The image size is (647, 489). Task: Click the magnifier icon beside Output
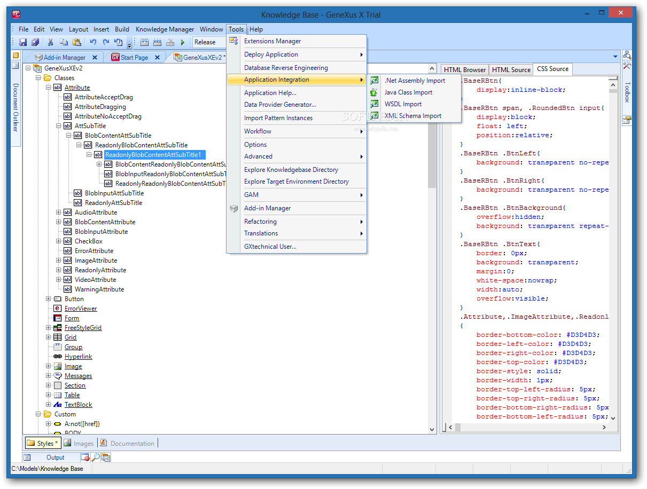click(x=95, y=458)
